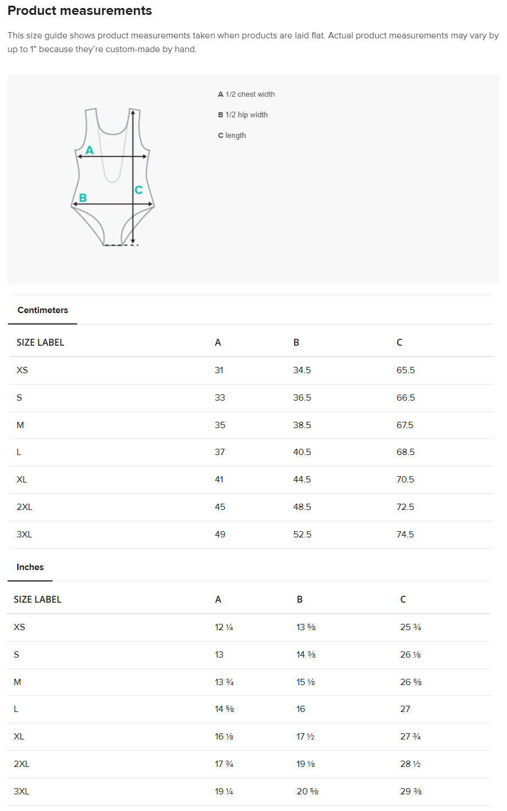Click SIZE LABEL header in the inches table

click(38, 599)
